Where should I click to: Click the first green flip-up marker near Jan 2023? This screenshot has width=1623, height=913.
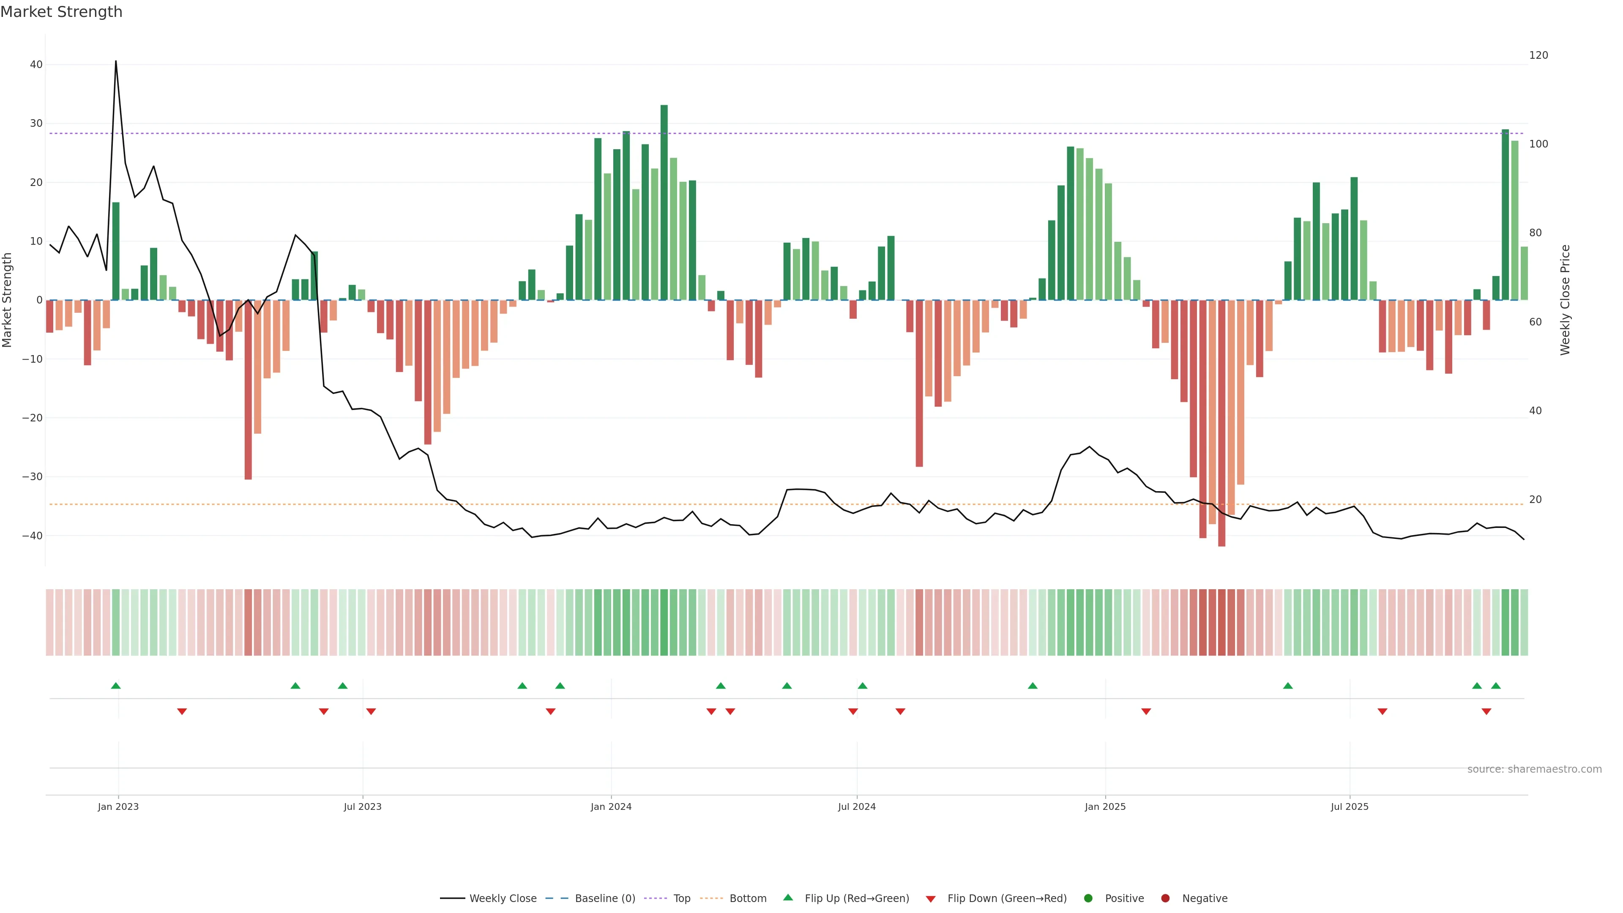pyautogui.click(x=116, y=686)
